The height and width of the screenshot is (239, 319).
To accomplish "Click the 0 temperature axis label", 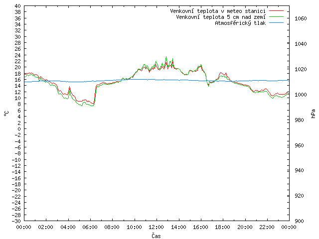I will [19, 129].
